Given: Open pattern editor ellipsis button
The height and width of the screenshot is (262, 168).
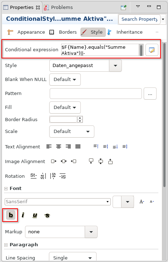Looking at the screenshot, I should tap(150, 94).
